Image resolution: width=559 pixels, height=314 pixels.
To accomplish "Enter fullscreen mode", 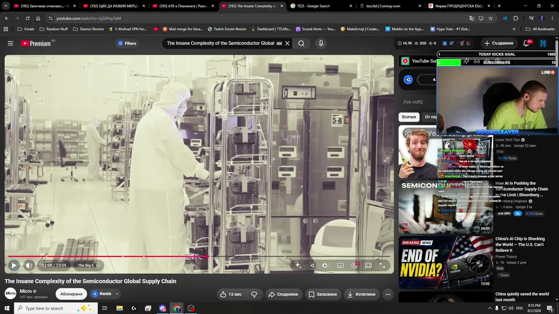I will (x=382, y=265).
